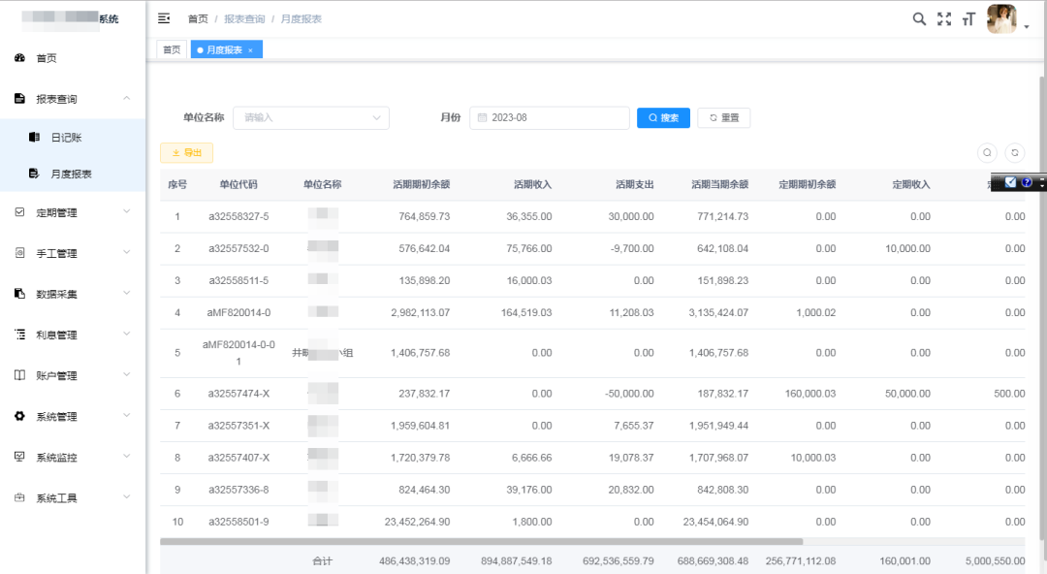Open 日记账 in the sidebar

[x=66, y=138]
